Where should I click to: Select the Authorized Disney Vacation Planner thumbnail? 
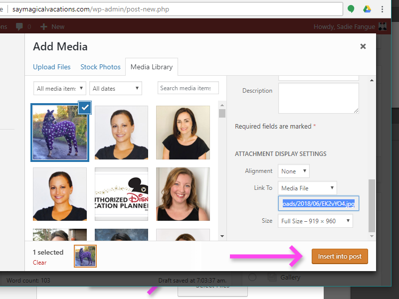click(x=121, y=194)
